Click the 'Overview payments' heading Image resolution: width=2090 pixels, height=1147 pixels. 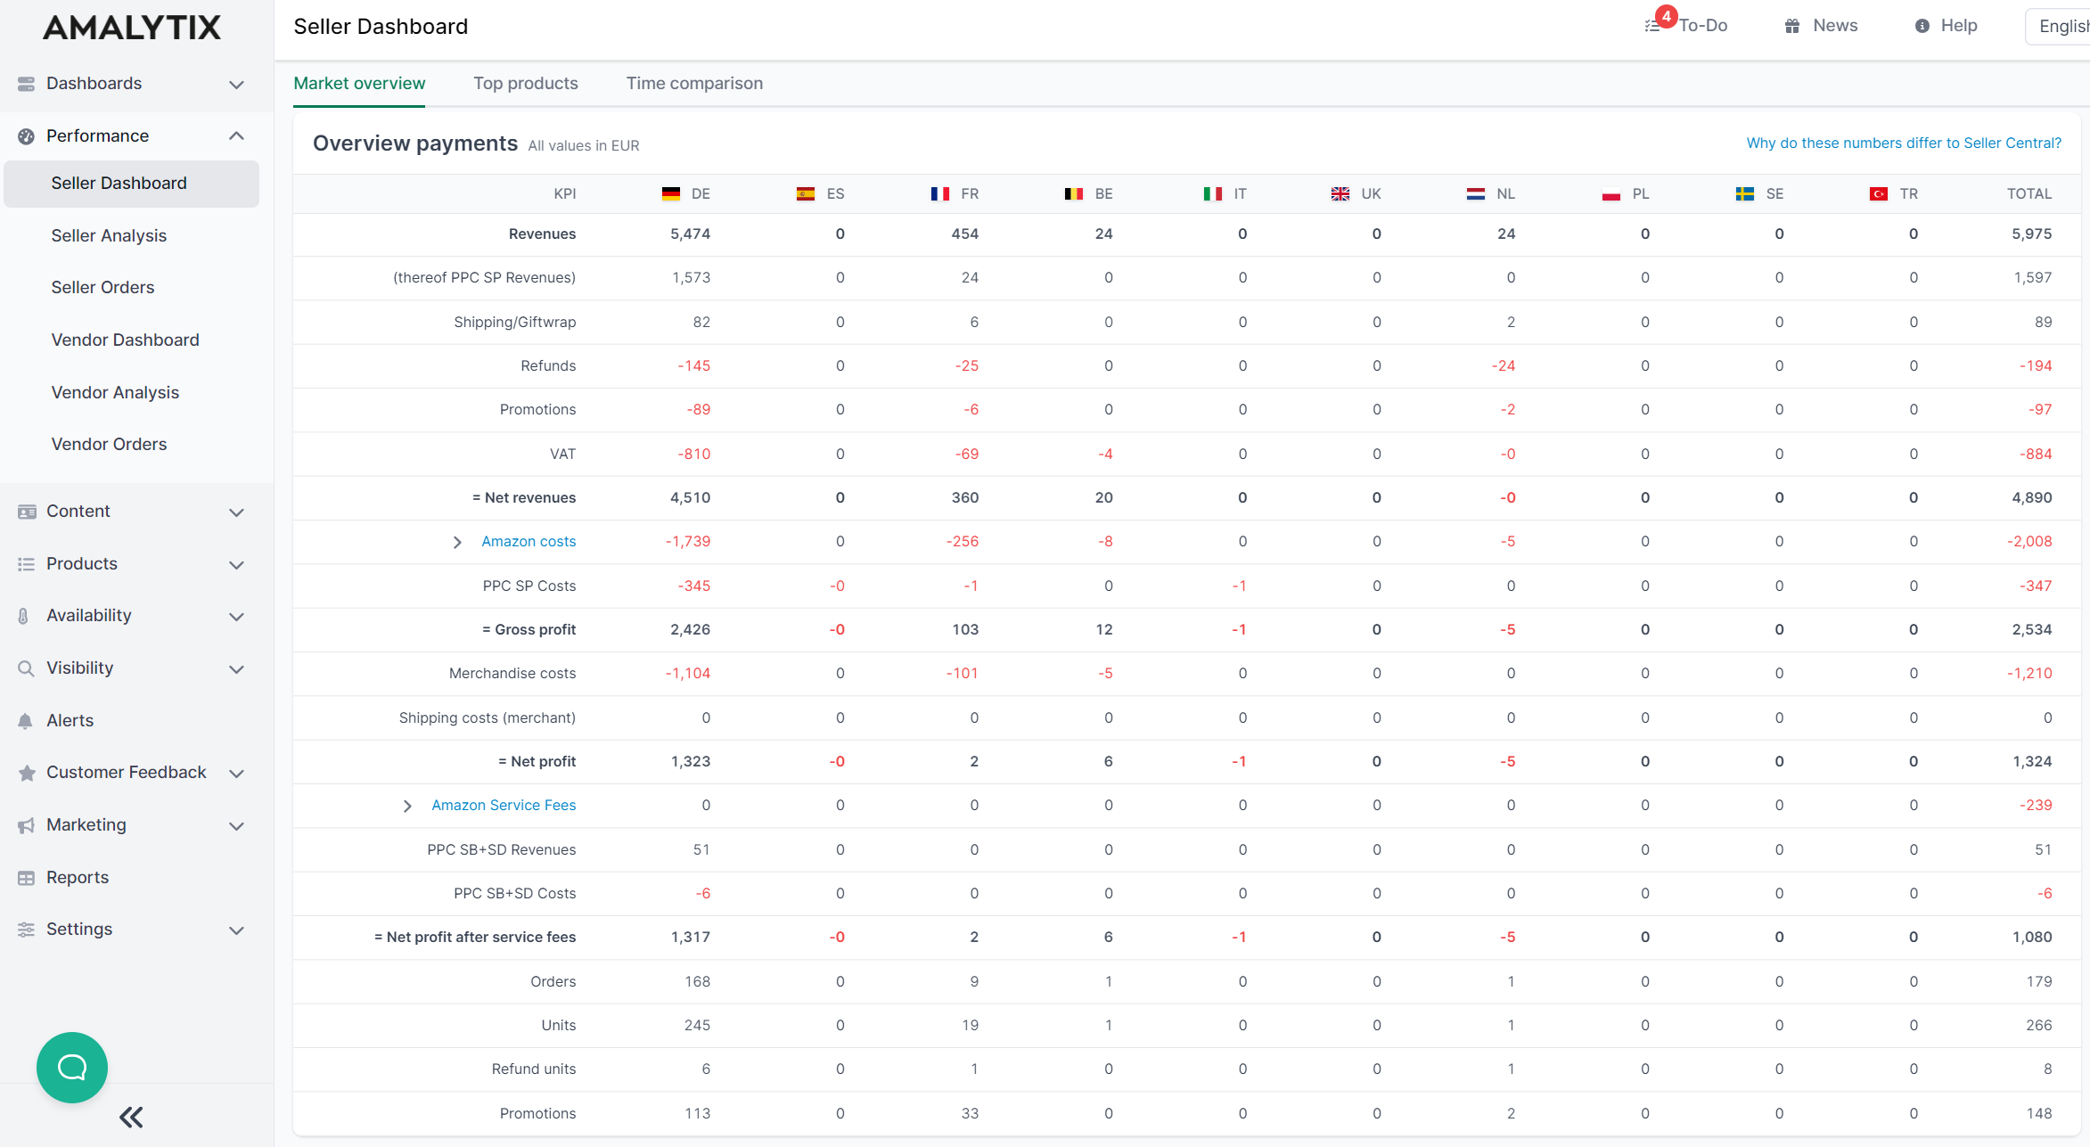click(415, 143)
